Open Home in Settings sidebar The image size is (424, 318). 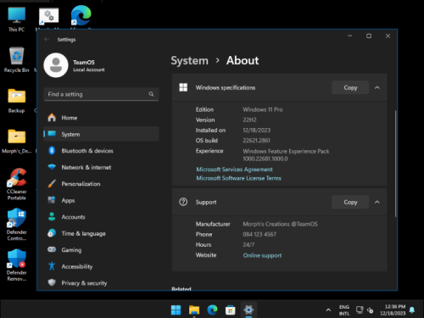[101, 118]
